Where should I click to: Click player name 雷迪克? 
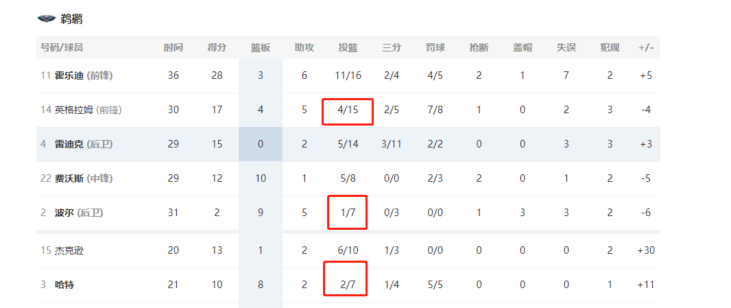tap(69, 144)
